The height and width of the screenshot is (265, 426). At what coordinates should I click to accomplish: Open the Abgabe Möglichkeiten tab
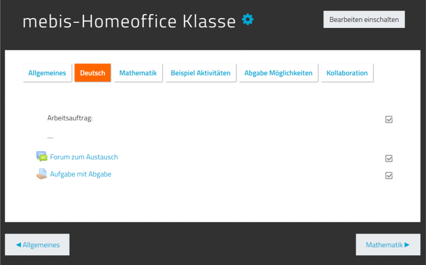point(278,73)
